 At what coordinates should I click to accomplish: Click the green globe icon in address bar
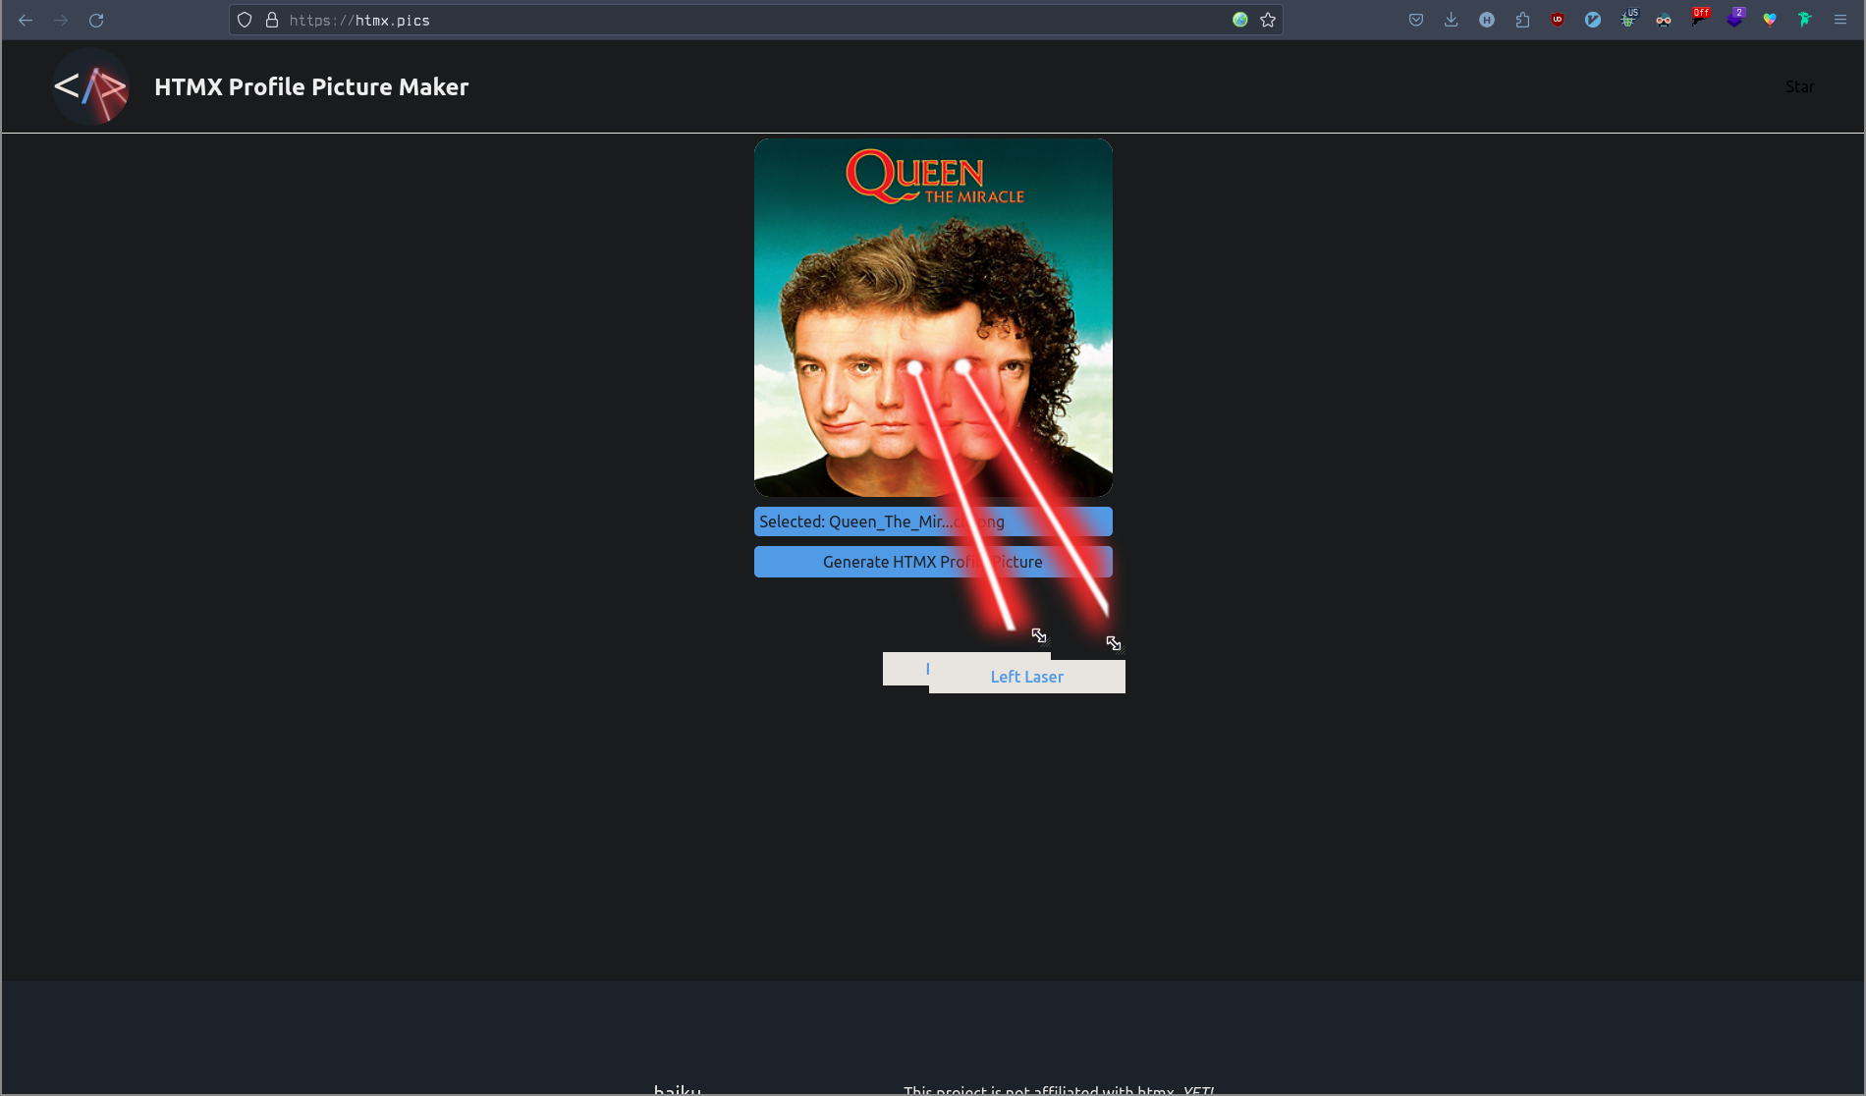point(1240,20)
